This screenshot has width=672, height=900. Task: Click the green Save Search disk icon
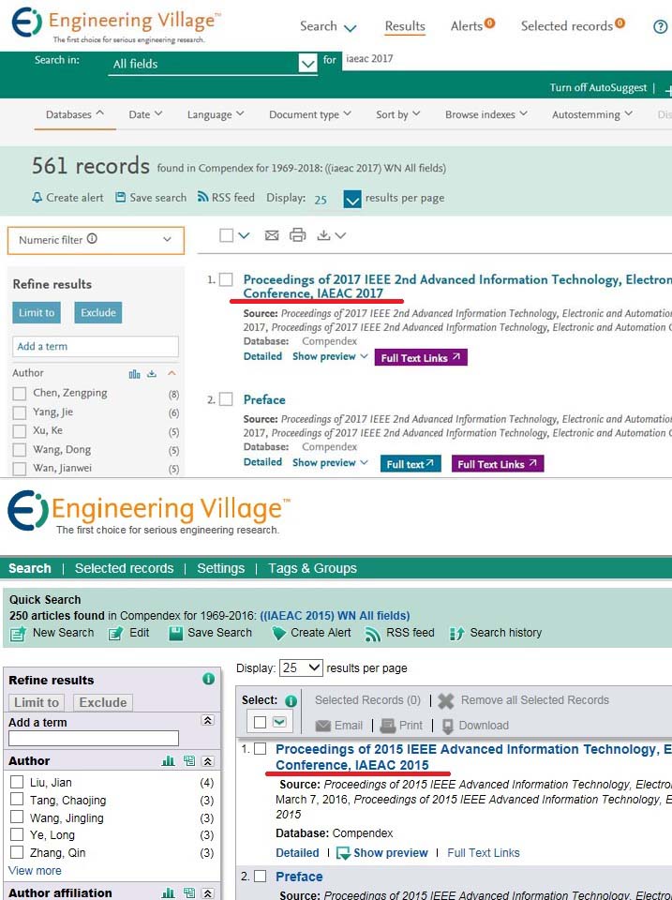175,633
